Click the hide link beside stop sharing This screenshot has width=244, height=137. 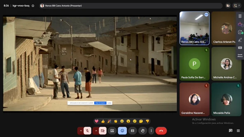point(109,103)
